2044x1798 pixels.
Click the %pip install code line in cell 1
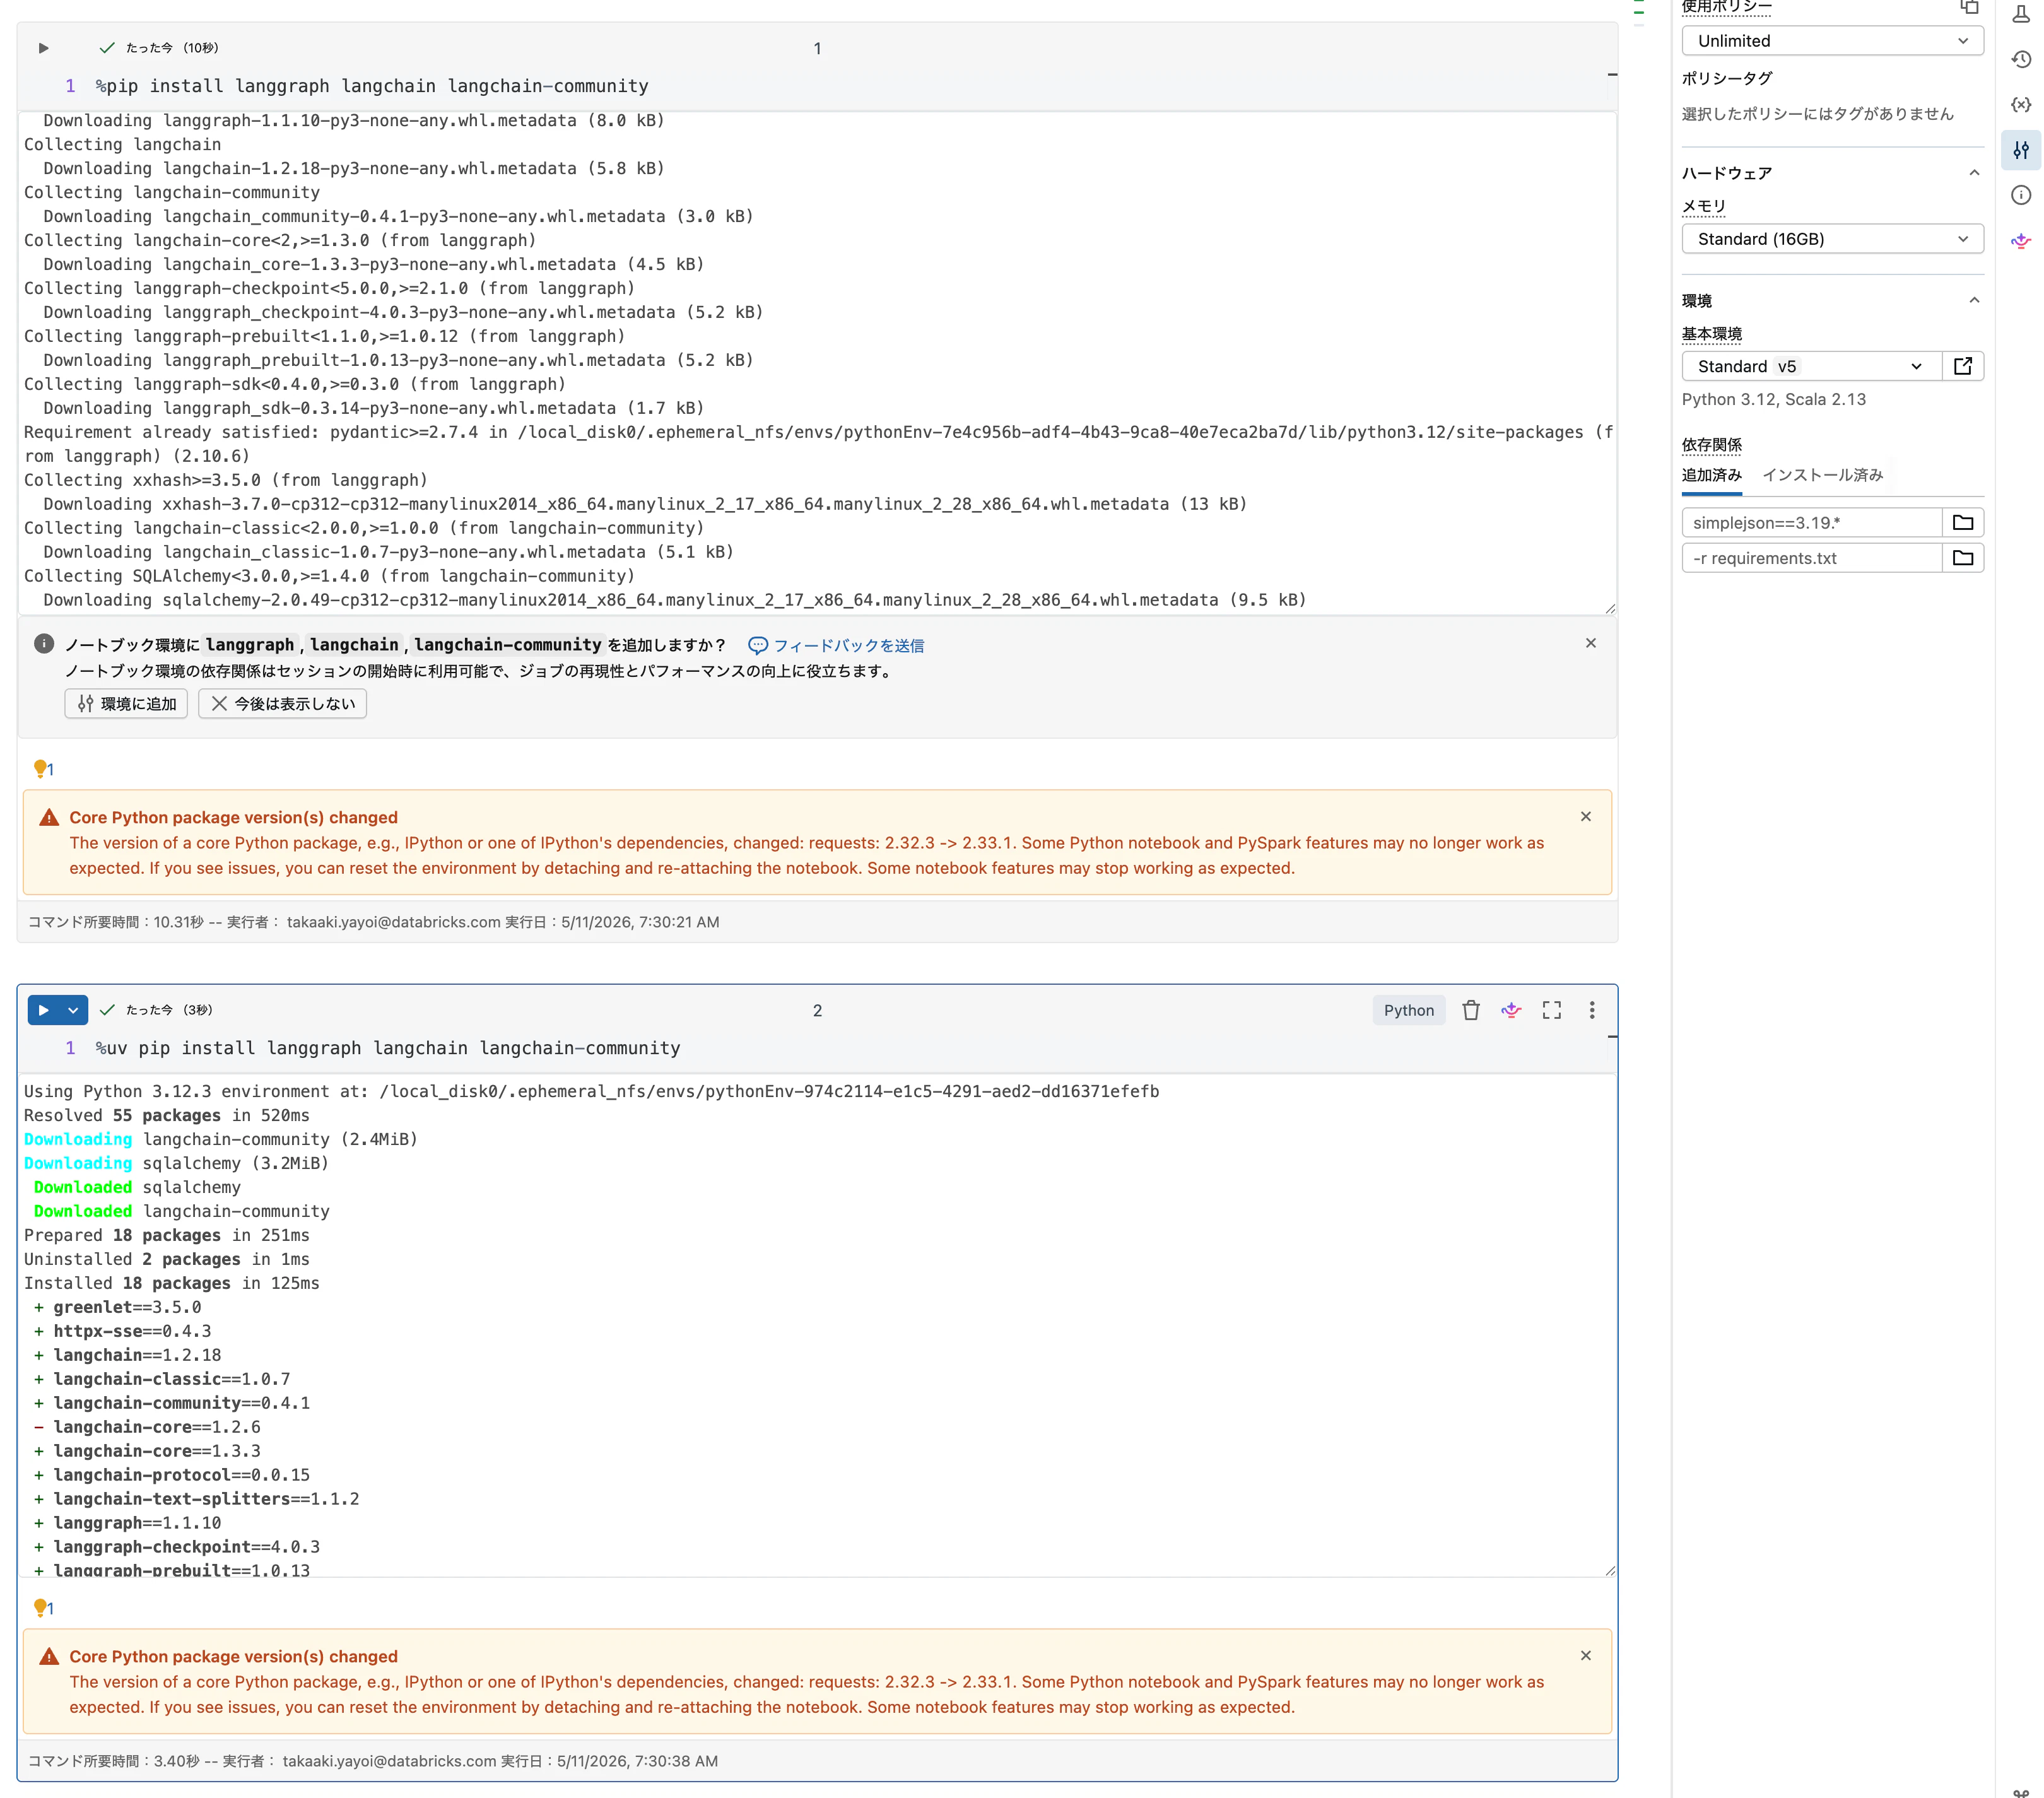coord(372,86)
